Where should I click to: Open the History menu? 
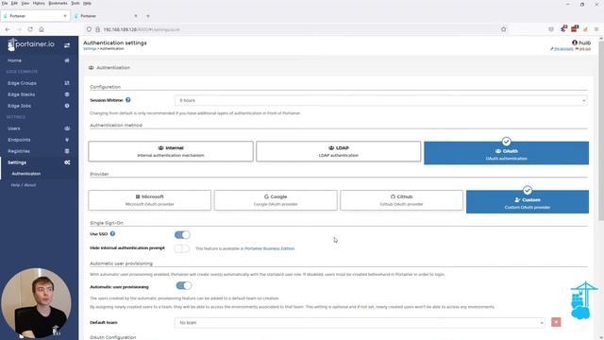click(39, 3)
